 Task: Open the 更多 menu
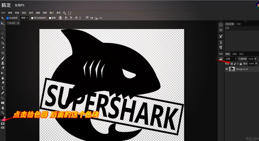pos(59,13)
